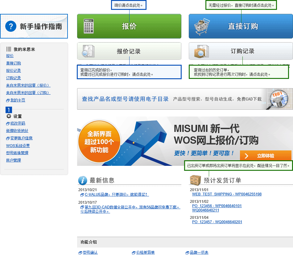
Task: Click the external-link icon beside 变更账户信息
Action: coord(8,138)
